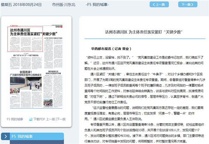Open the 全国首家 广元朝天核桃交易中心 article on thumbnail
209x144 pixels.
26,73
